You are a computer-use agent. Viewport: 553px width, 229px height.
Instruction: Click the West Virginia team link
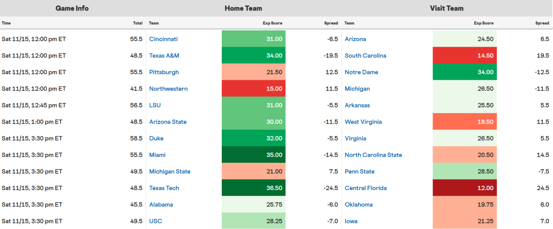(x=363, y=122)
